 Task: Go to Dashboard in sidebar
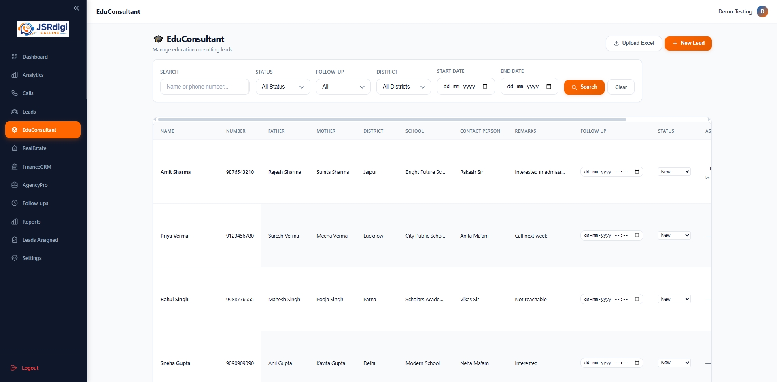point(35,57)
